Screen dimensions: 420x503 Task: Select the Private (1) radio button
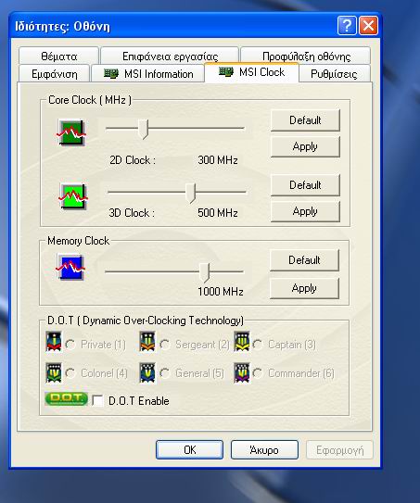(70, 345)
